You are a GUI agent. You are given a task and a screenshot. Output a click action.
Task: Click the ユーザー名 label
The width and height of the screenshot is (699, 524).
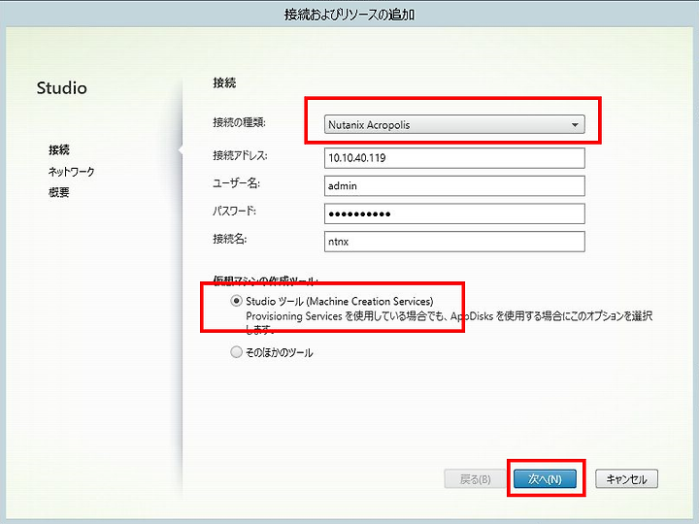(236, 182)
